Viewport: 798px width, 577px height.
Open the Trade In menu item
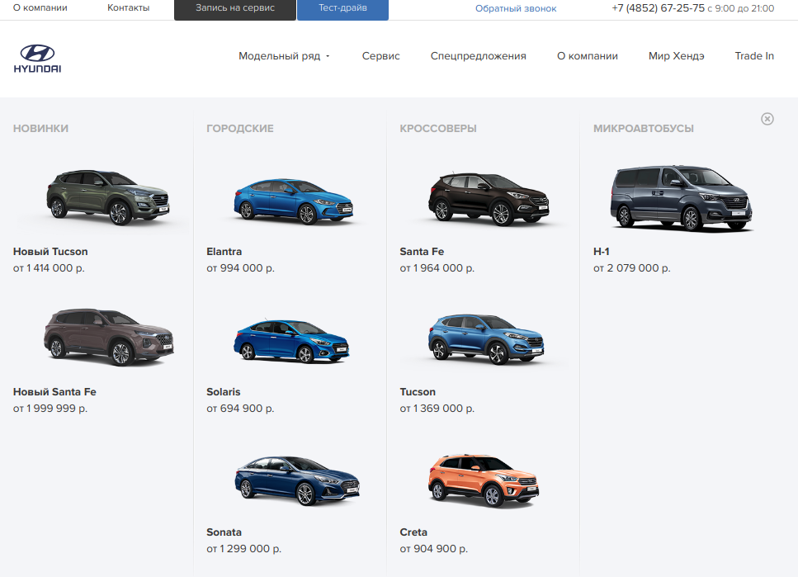pyautogui.click(x=753, y=56)
